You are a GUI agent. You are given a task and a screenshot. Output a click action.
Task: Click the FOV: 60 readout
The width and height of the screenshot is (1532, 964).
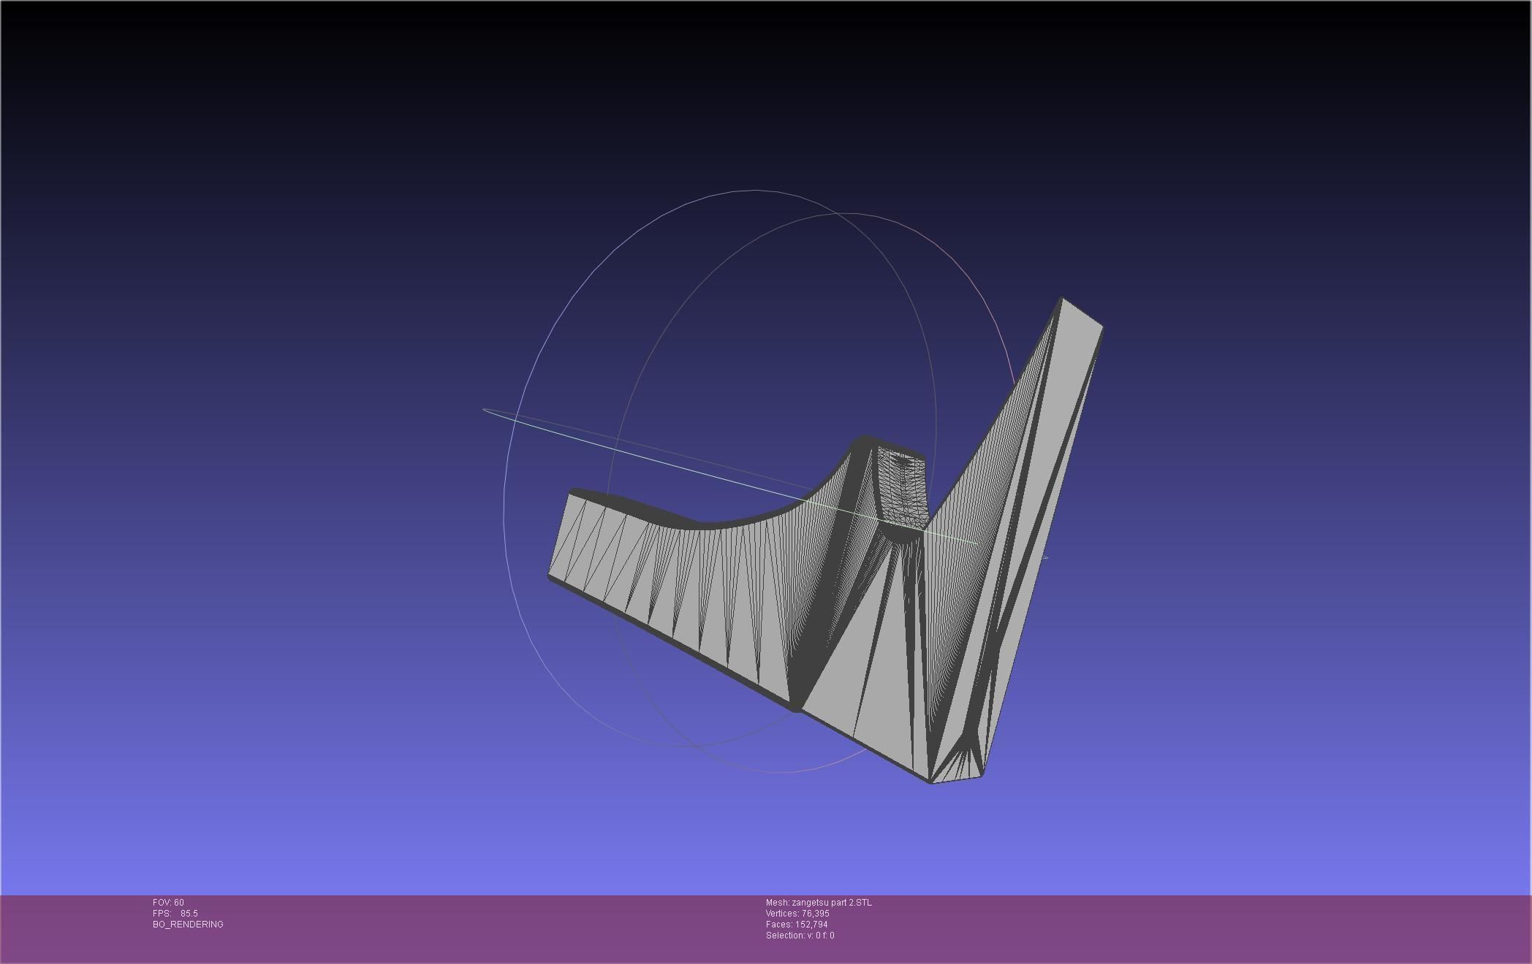168,903
